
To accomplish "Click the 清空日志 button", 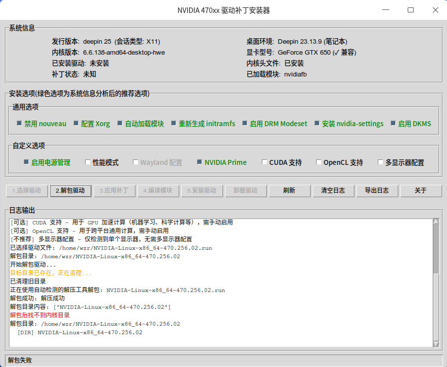I will tap(334, 191).
